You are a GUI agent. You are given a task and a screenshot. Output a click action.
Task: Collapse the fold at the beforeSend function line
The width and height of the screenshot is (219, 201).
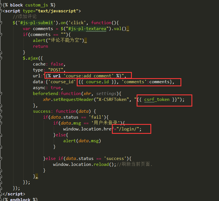1,94
